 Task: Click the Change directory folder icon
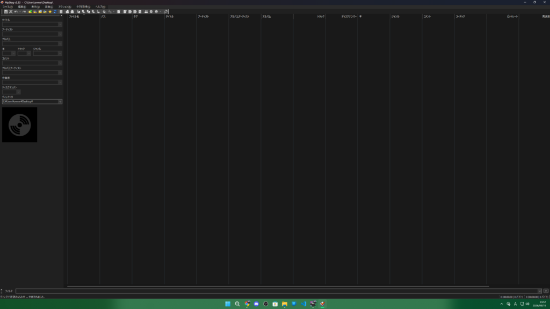click(31, 11)
